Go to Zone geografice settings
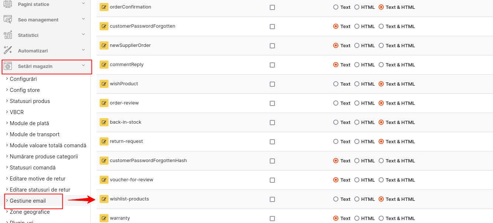The image size is (493, 223). coord(30,212)
